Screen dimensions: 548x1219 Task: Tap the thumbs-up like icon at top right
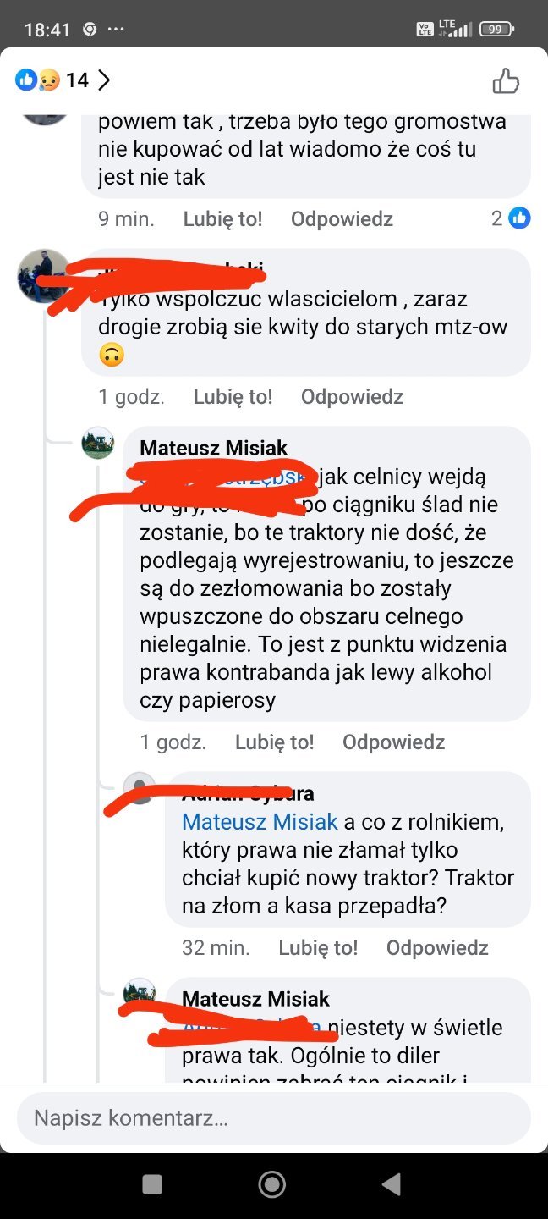click(x=506, y=81)
